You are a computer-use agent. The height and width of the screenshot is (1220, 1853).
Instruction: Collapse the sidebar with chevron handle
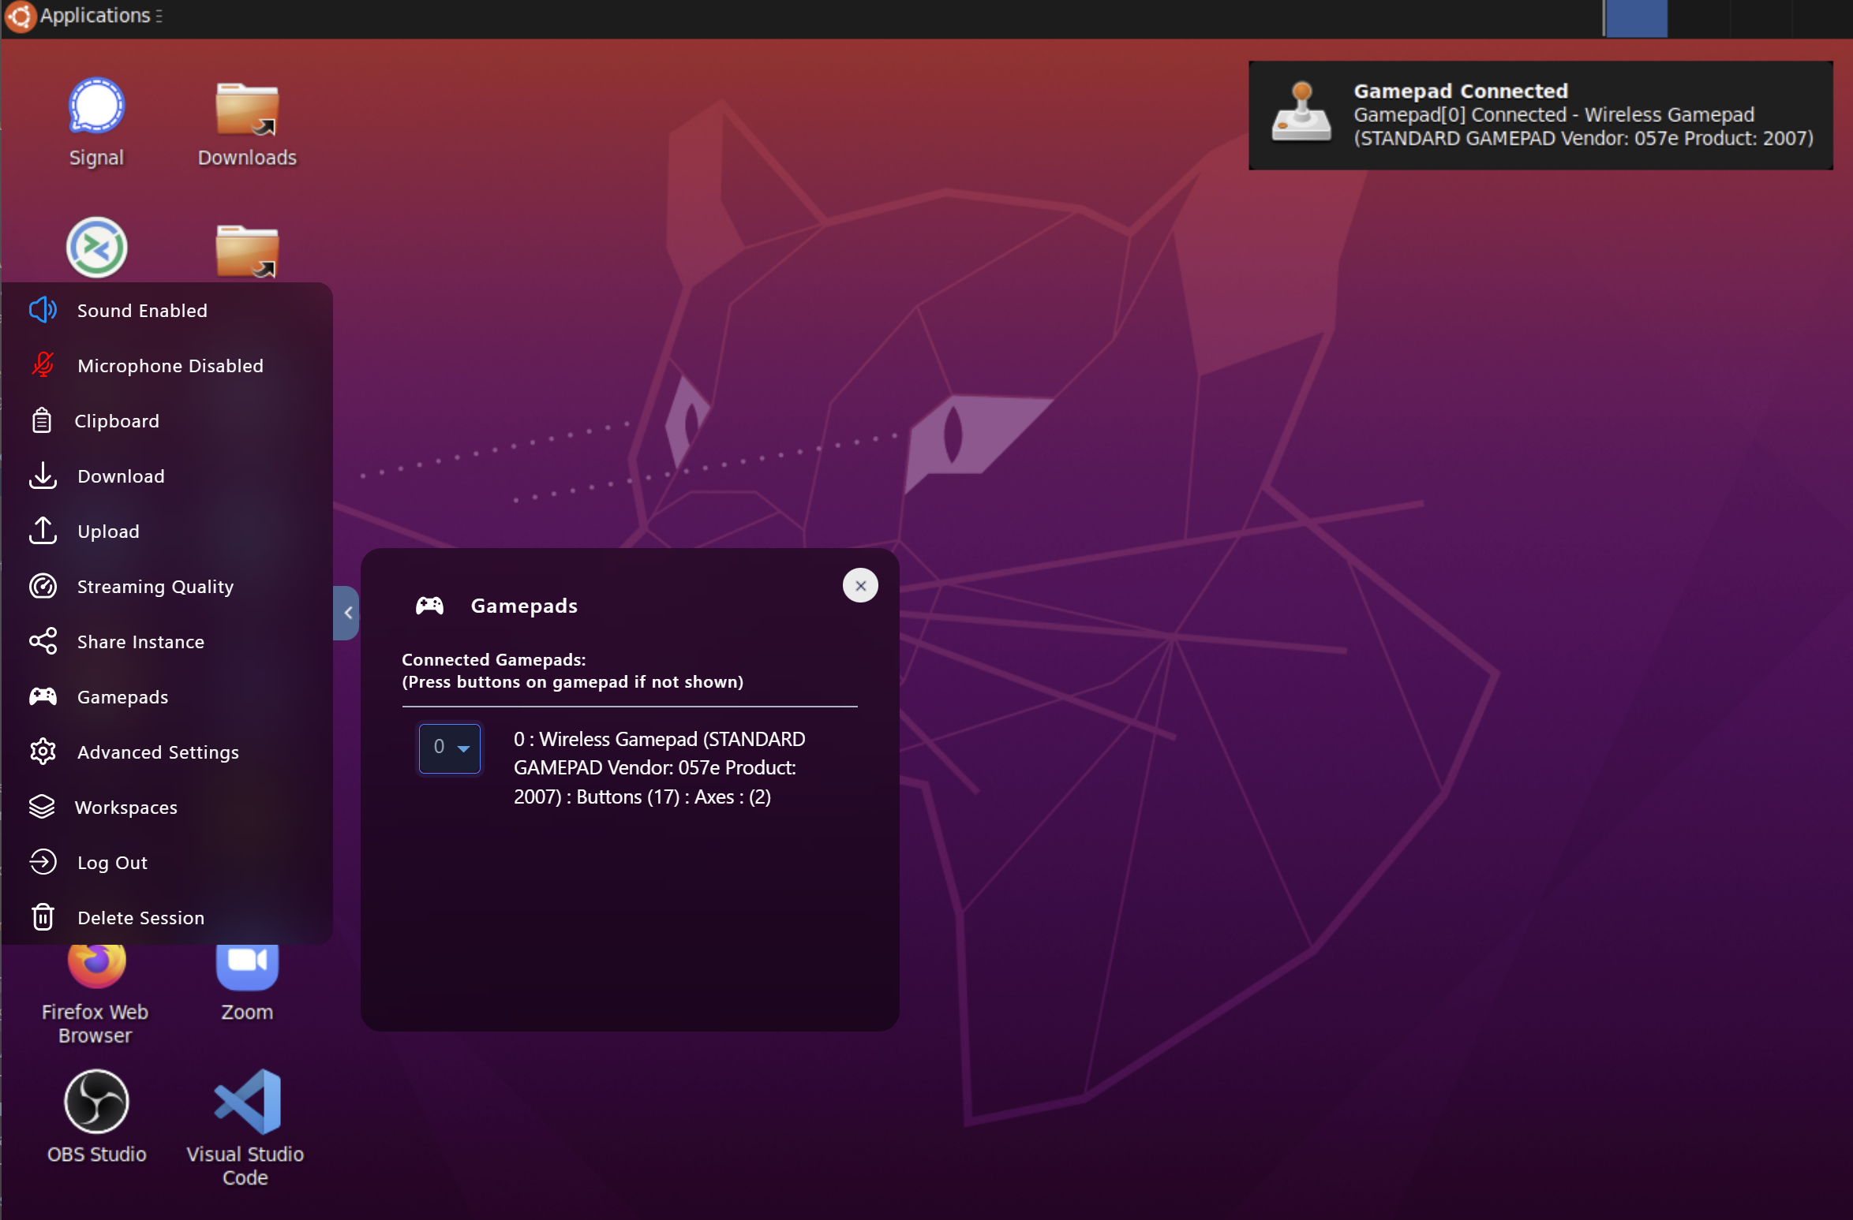coord(347,613)
